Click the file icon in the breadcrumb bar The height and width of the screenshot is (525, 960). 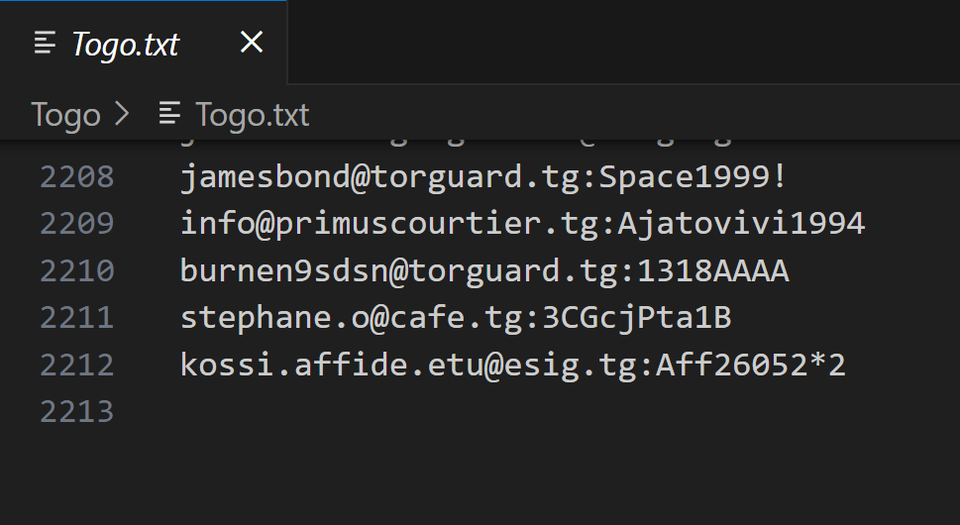(x=170, y=114)
